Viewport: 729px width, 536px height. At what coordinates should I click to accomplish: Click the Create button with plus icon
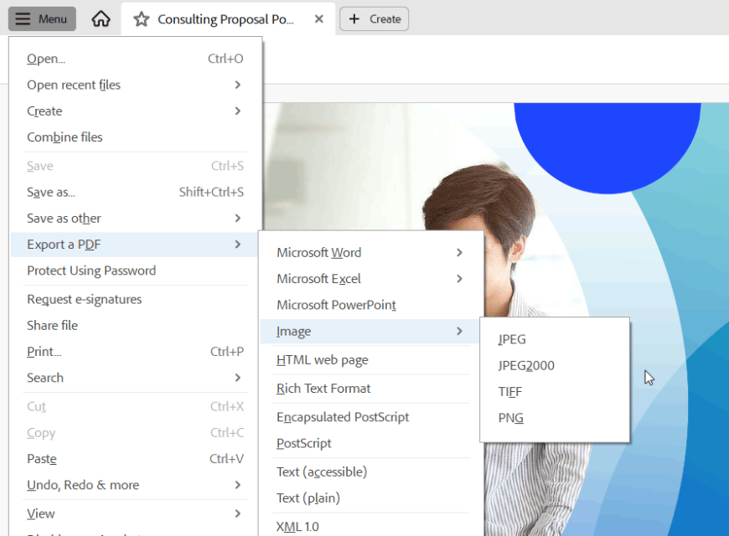pos(375,19)
